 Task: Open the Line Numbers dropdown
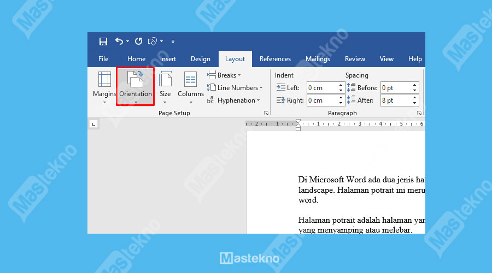click(235, 88)
